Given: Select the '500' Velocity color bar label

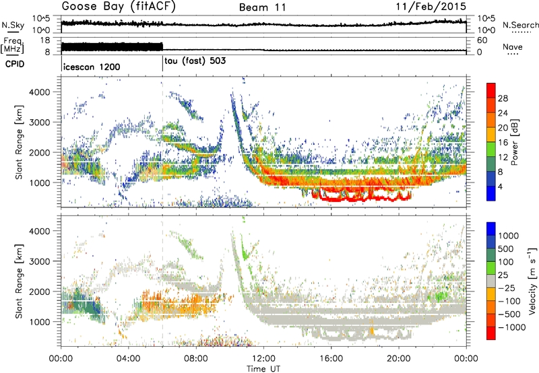Looking at the screenshot, I should pos(507,249).
